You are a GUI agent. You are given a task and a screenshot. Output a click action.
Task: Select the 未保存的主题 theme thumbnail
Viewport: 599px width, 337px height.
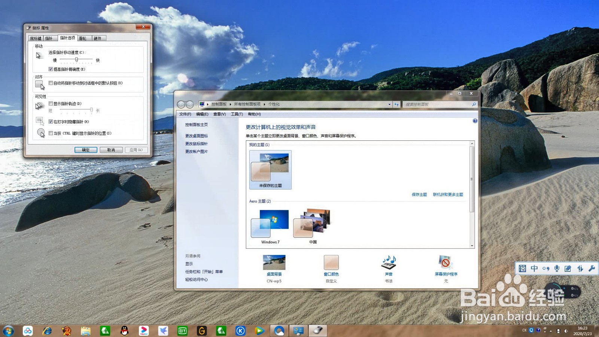tap(270, 170)
